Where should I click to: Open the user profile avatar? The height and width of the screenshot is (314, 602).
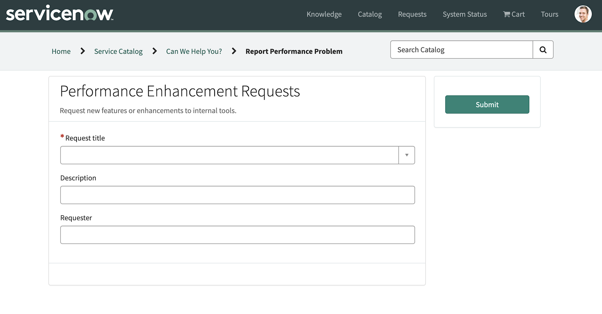click(x=583, y=14)
